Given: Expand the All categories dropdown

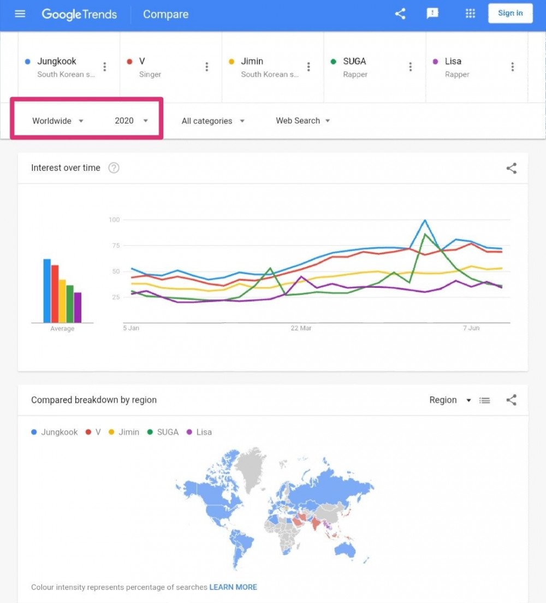Looking at the screenshot, I should [213, 121].
